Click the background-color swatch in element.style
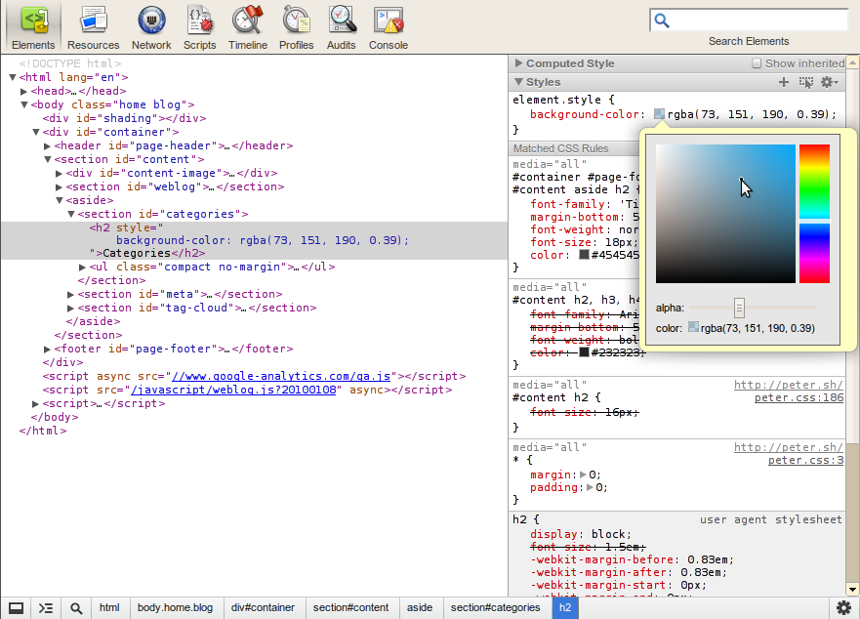This screenshot has height=619, width=860. coord(659,114)
